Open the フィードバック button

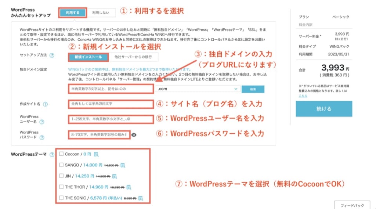352,206
